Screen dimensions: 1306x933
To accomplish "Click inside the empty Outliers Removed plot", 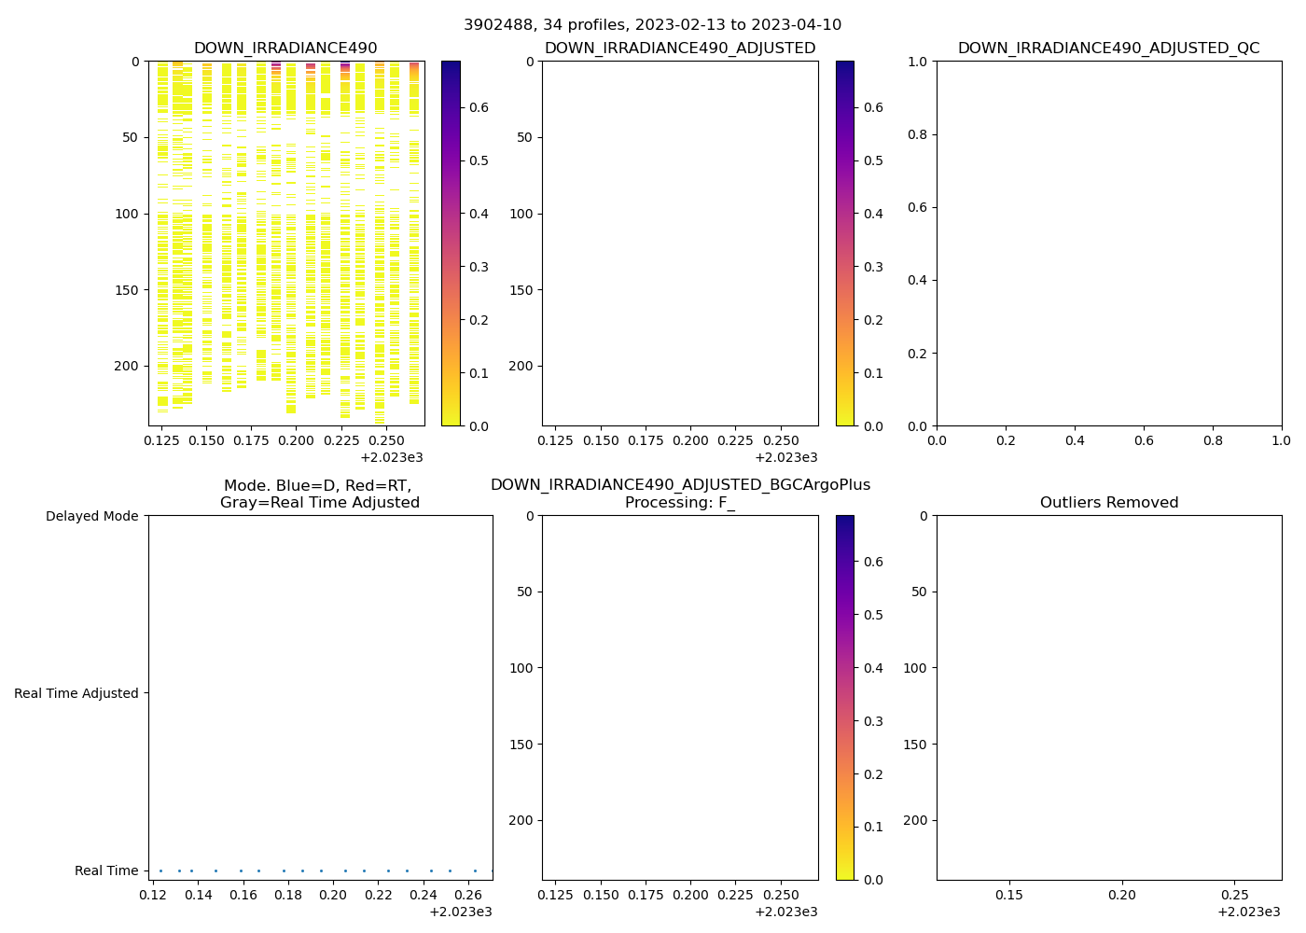I will (x=1108, y=697).
